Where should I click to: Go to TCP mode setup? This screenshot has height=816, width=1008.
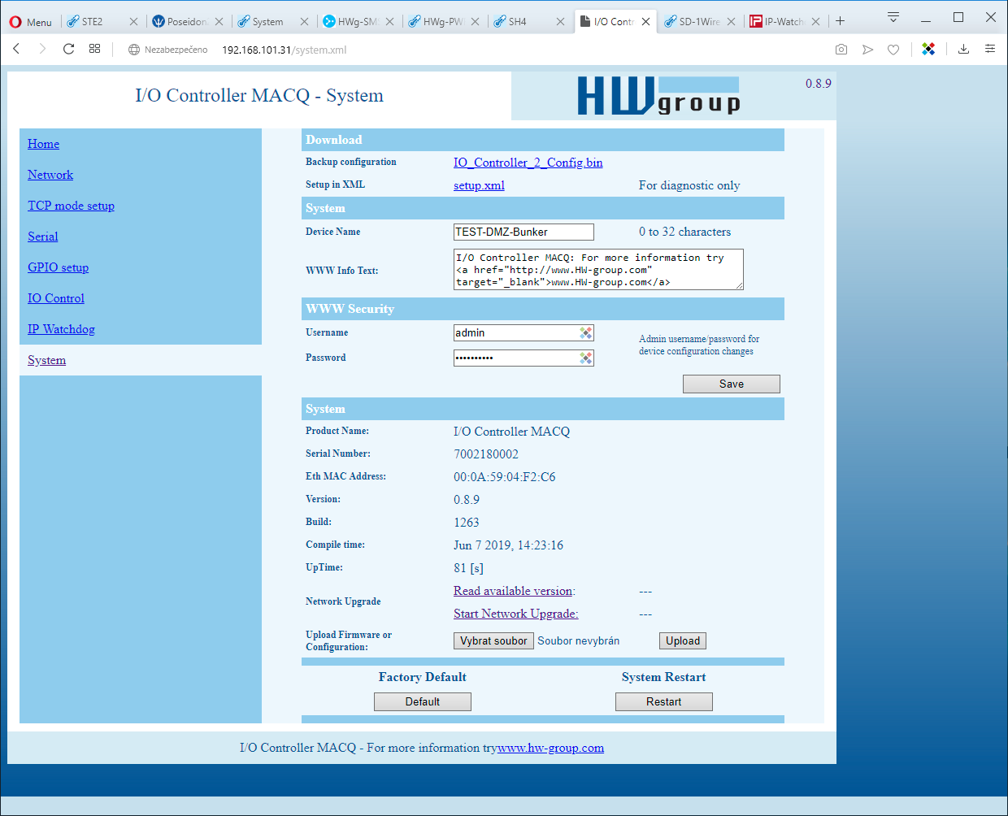71,206
